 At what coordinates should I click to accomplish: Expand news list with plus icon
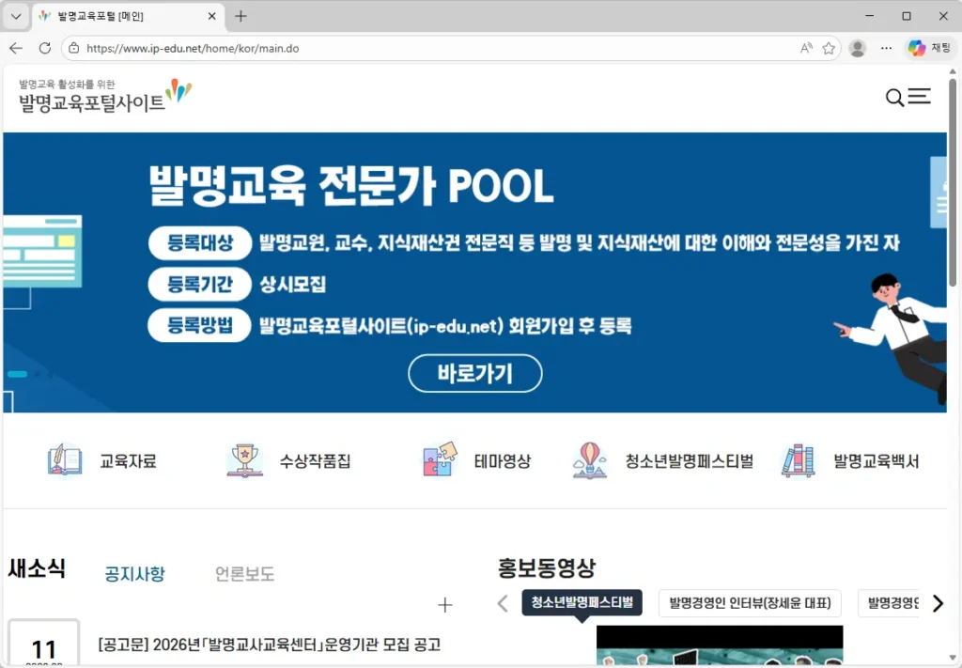pos(445,605)
